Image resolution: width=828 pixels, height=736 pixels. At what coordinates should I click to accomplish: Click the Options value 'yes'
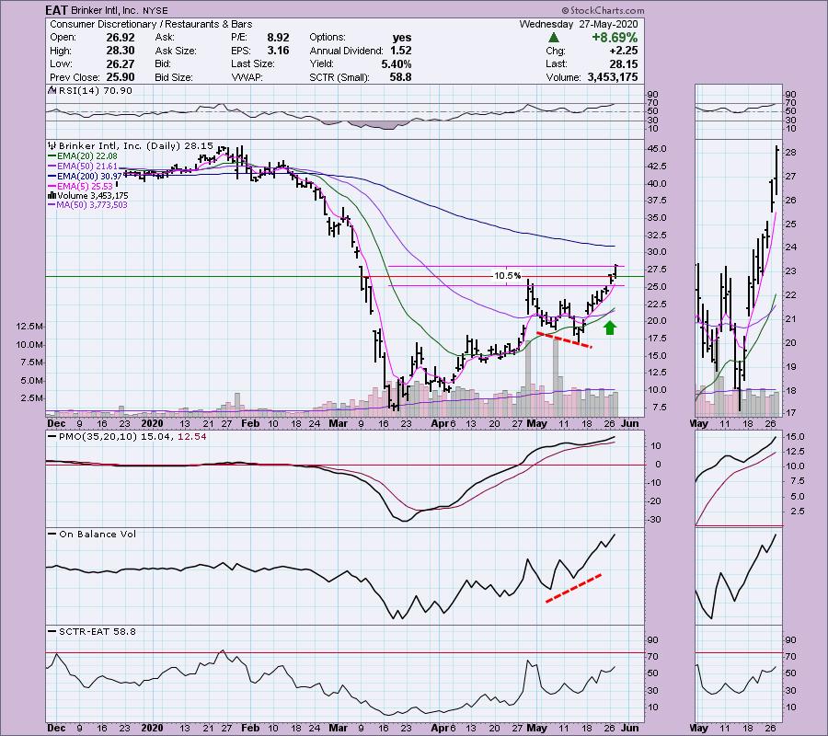(x=402, y=38)
